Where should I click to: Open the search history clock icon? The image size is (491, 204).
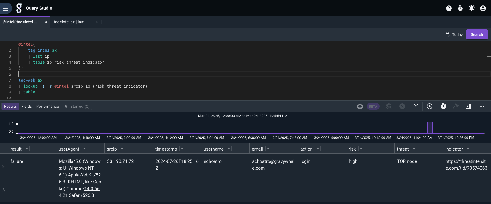tap(460, 8)
